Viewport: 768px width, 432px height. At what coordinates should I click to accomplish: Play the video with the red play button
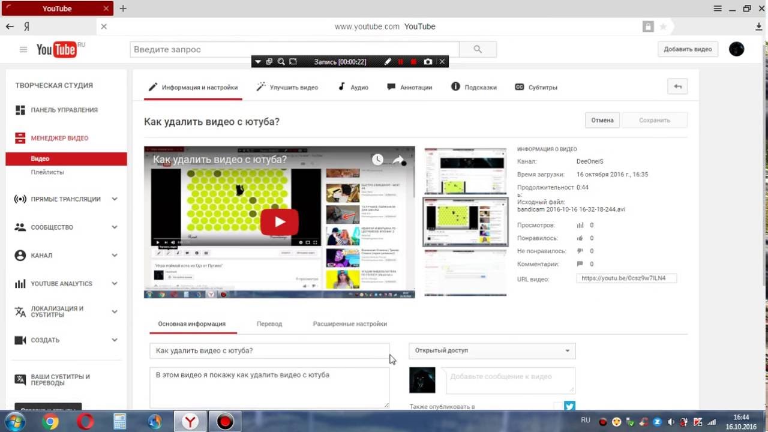[x=280, y=222]
